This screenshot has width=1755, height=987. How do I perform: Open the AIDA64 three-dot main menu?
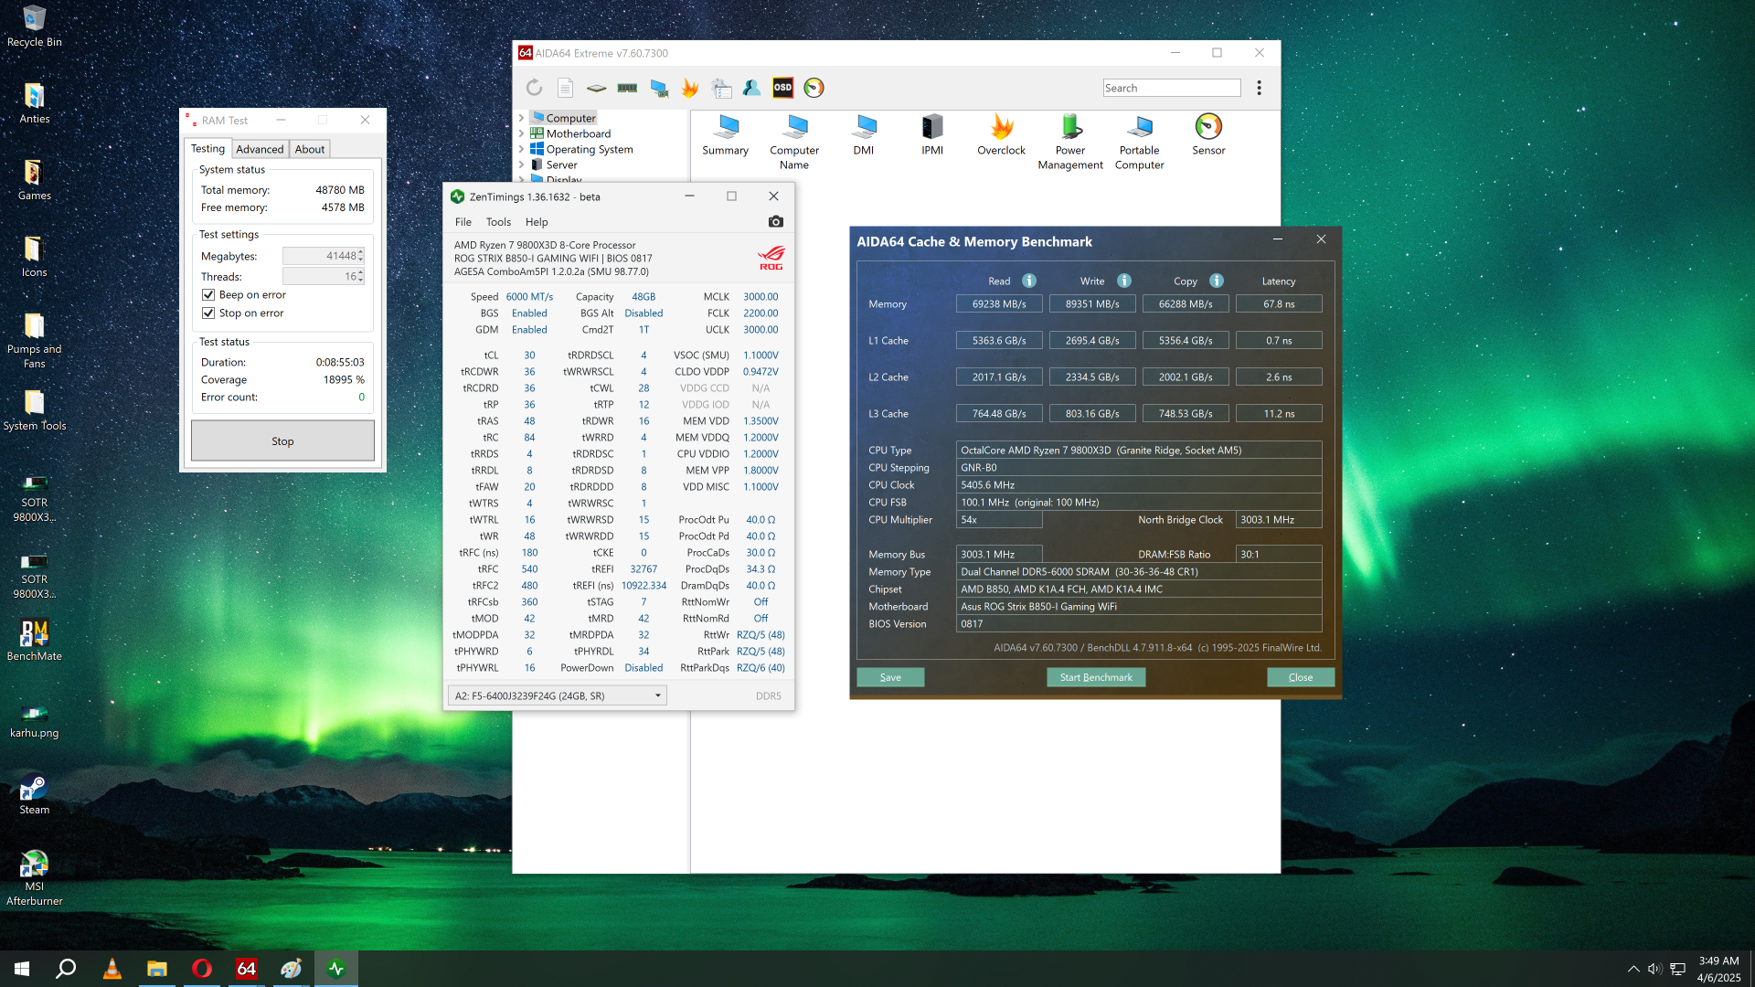click(x=1260, y=88)
